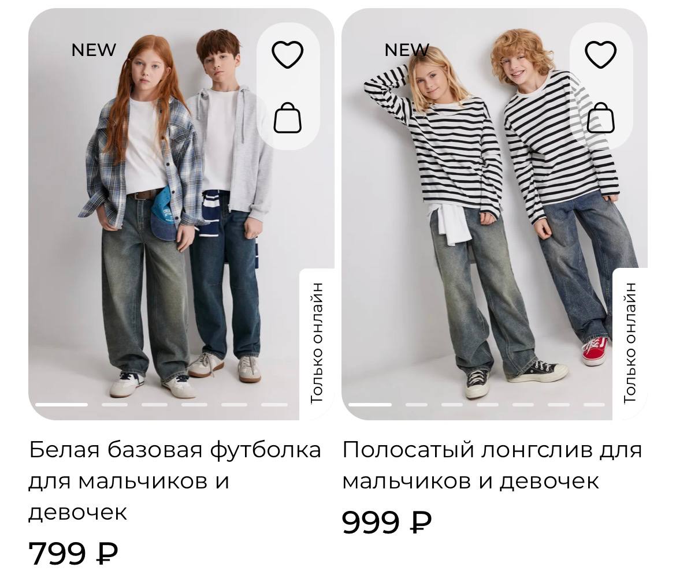This screenshot has height=586, width=676.
Task: Select second carousel indicator on white t-shirt image
Action: tap(114, 405)
